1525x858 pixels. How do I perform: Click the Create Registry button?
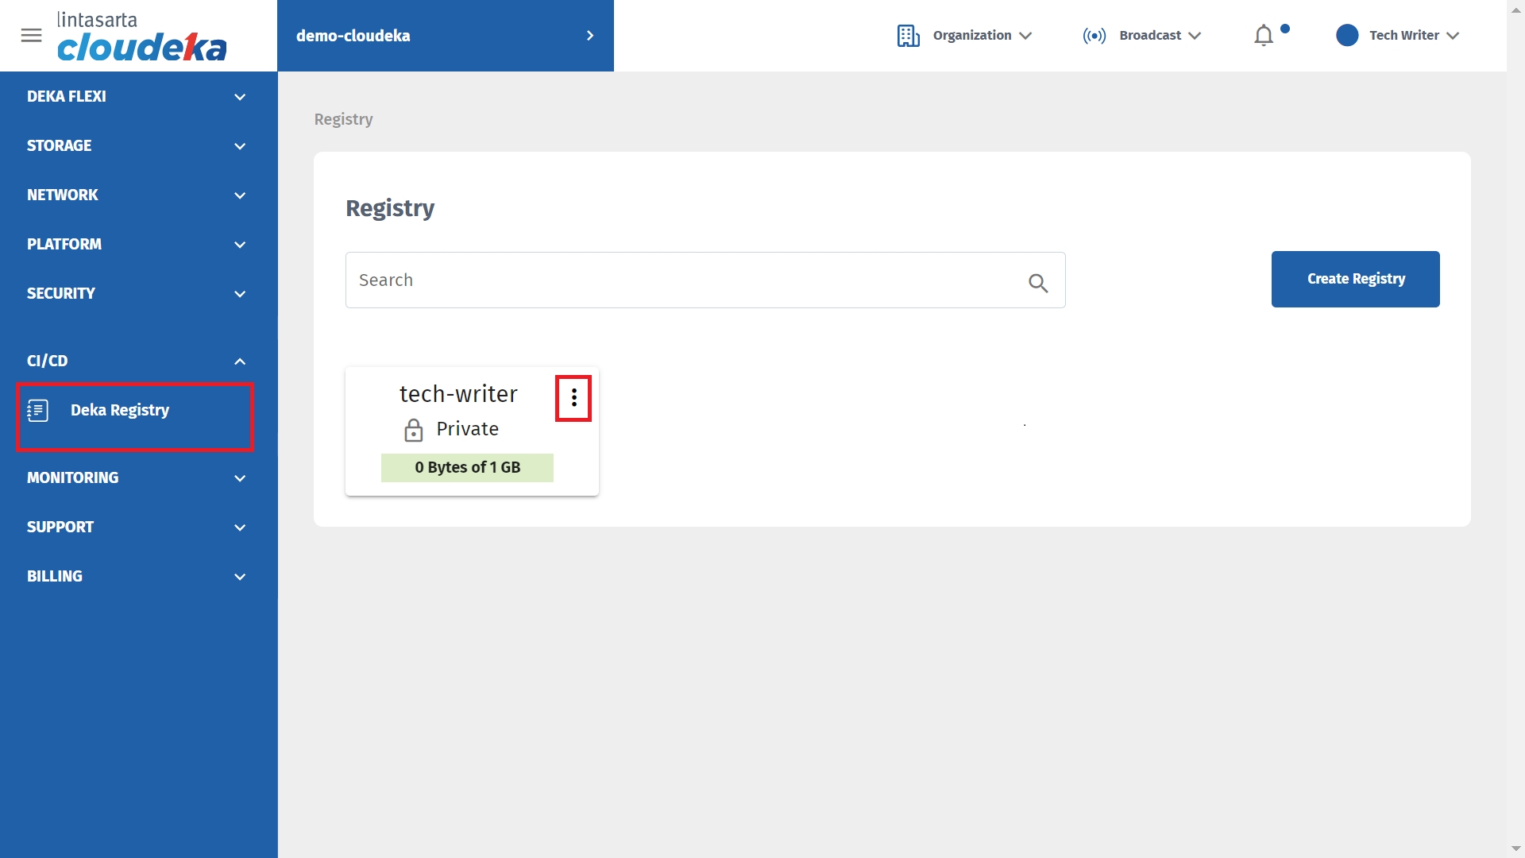(x=1355, y=279)
